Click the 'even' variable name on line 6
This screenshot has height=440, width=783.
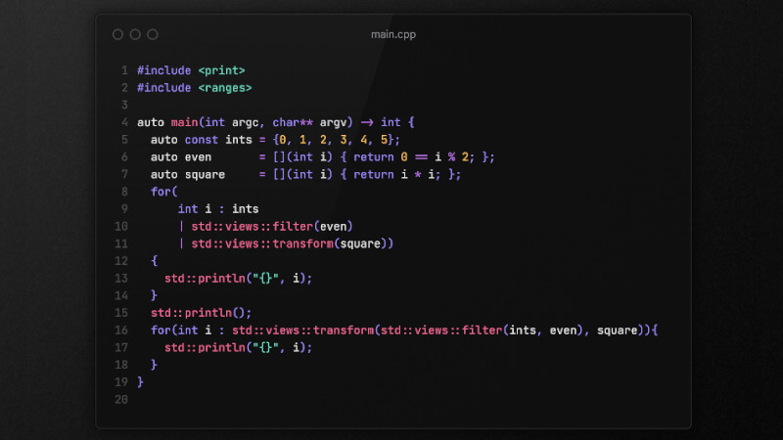(198, 157)
